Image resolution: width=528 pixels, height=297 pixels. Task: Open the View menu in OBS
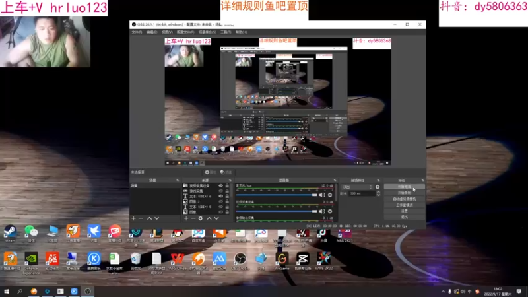tap(167, 32)
